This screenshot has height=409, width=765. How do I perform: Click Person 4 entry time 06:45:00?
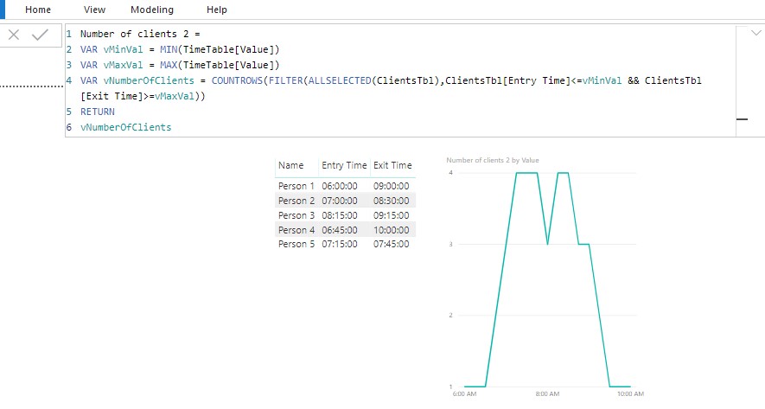tap(340, 230)
